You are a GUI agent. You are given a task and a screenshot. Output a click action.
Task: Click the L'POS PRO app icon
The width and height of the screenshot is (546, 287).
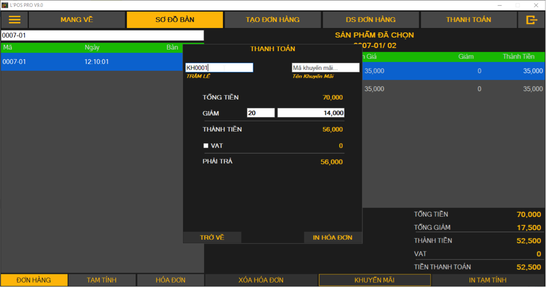point(4,5)
